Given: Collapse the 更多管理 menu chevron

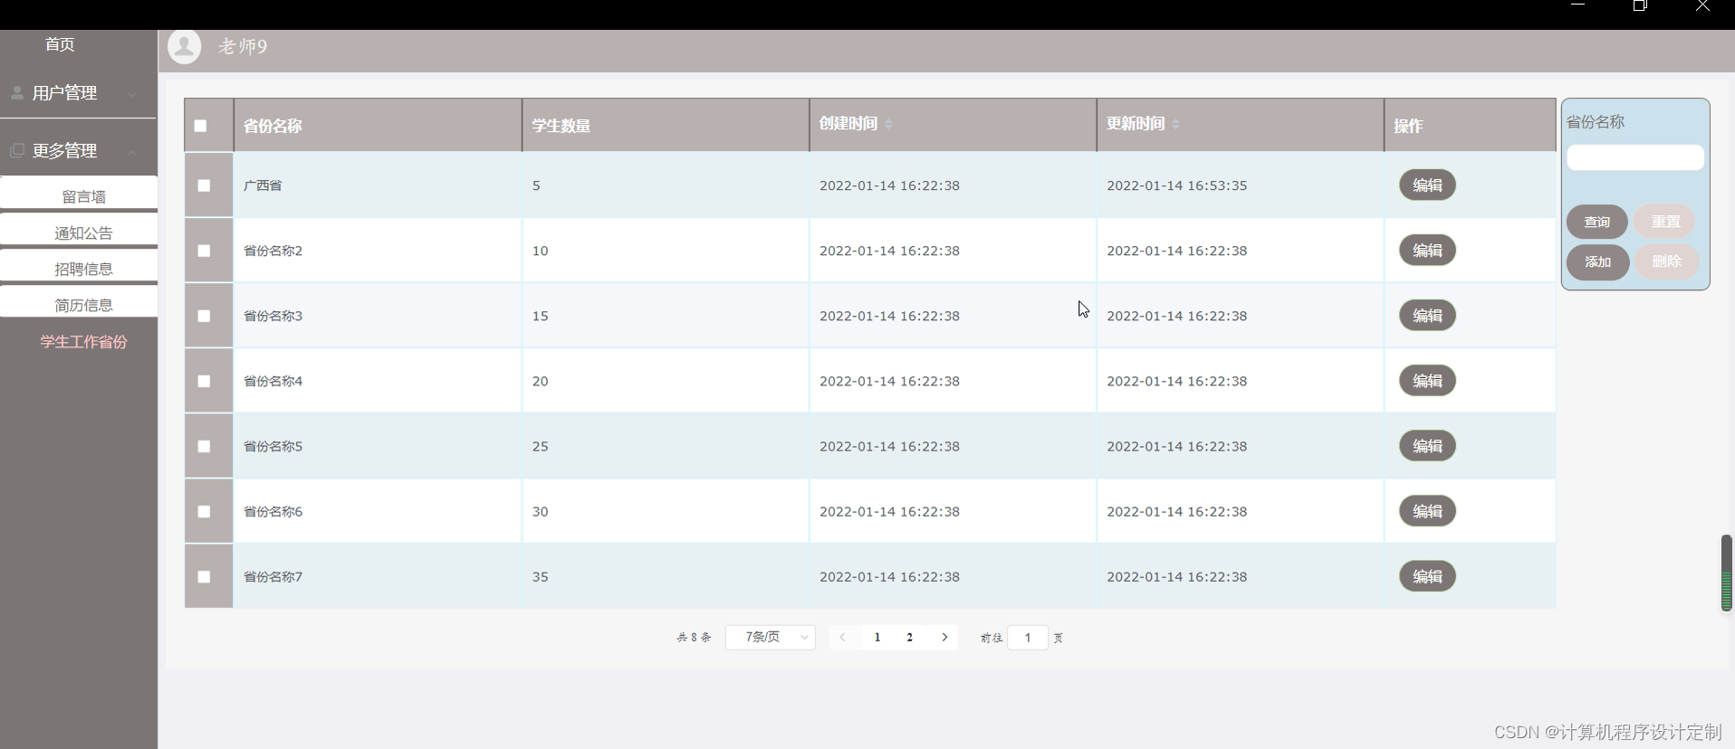Looking at the screenshot, I should click(133, 152).
